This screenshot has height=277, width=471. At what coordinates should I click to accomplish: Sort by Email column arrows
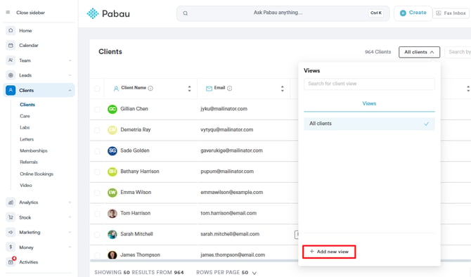(x=283, y=89)
